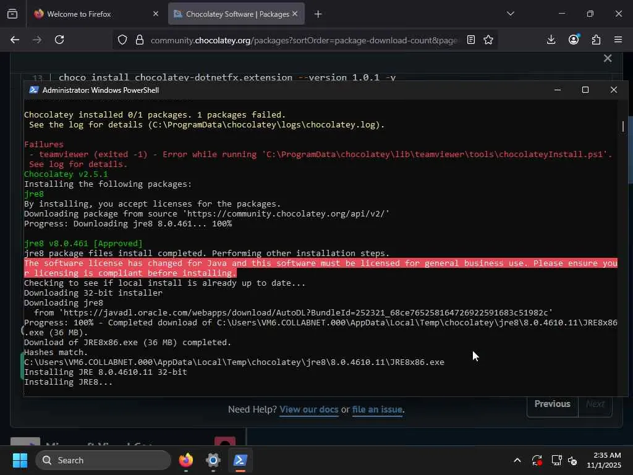This screenshot has height=475, width=633.
Task: Open the muted volume tray icon
Action: 572,460
